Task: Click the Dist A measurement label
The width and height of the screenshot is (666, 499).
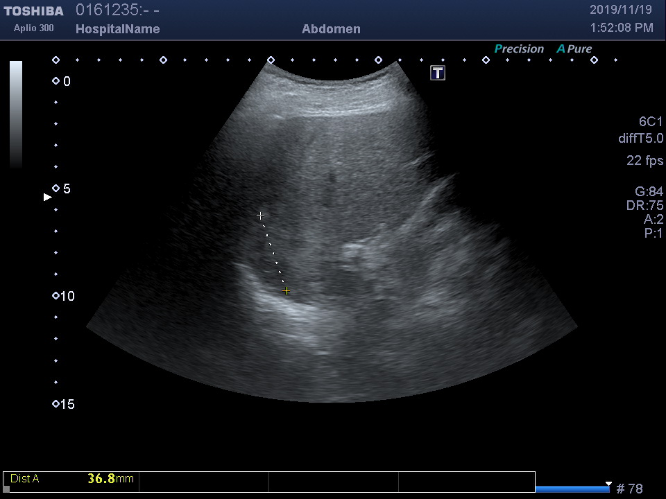Action: pos(25,479)
